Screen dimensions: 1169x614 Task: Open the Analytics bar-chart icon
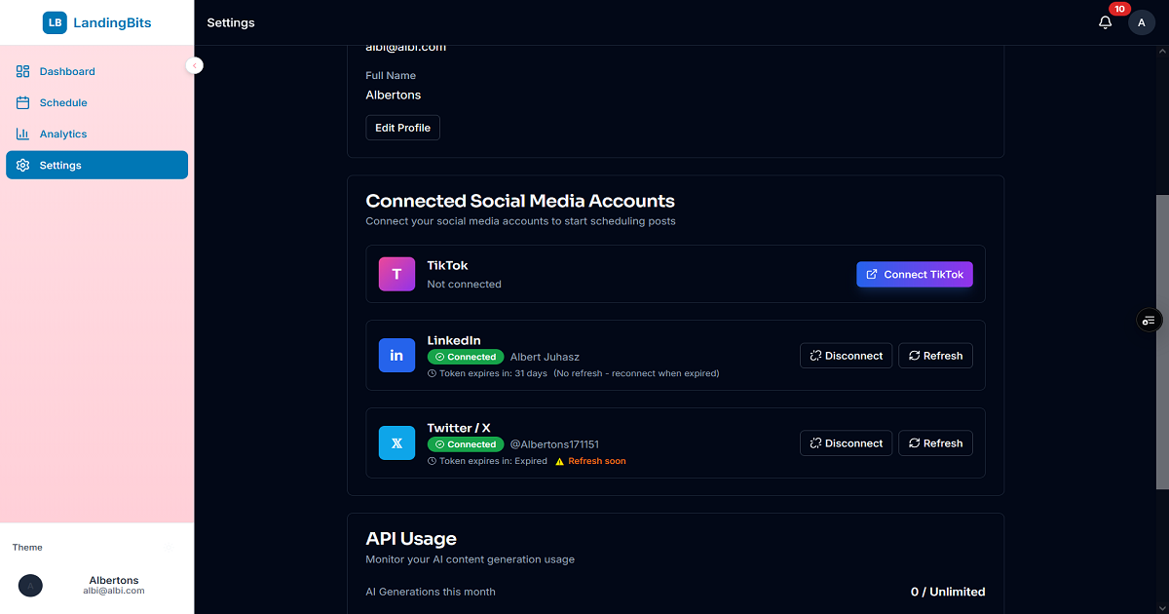click(21, 133)
